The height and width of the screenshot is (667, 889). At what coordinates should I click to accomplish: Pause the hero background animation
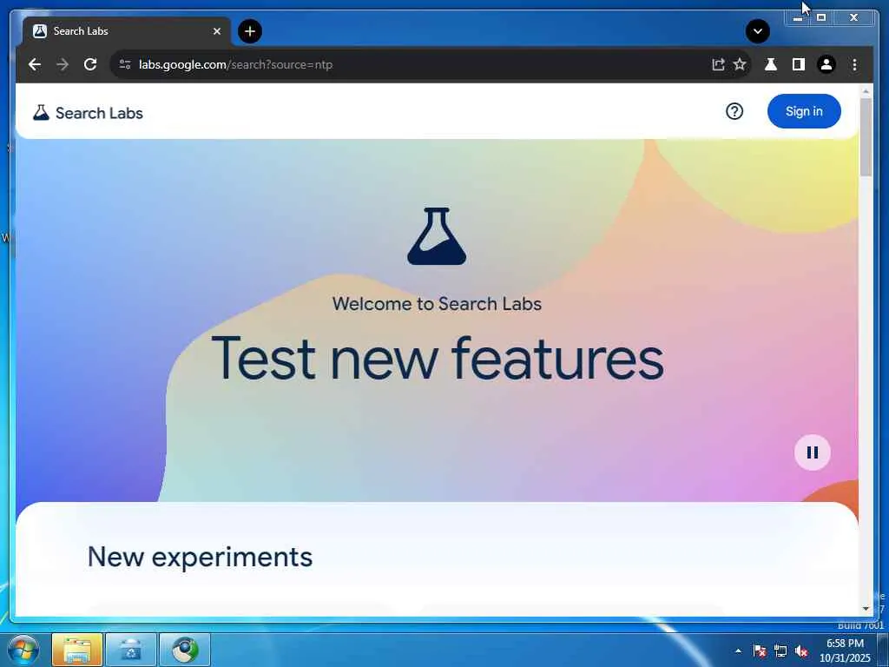click(x=813, y=452)
